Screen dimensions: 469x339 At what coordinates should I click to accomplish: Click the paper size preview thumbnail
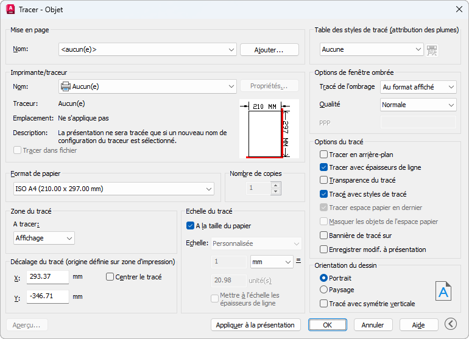(x=269, y=129)
